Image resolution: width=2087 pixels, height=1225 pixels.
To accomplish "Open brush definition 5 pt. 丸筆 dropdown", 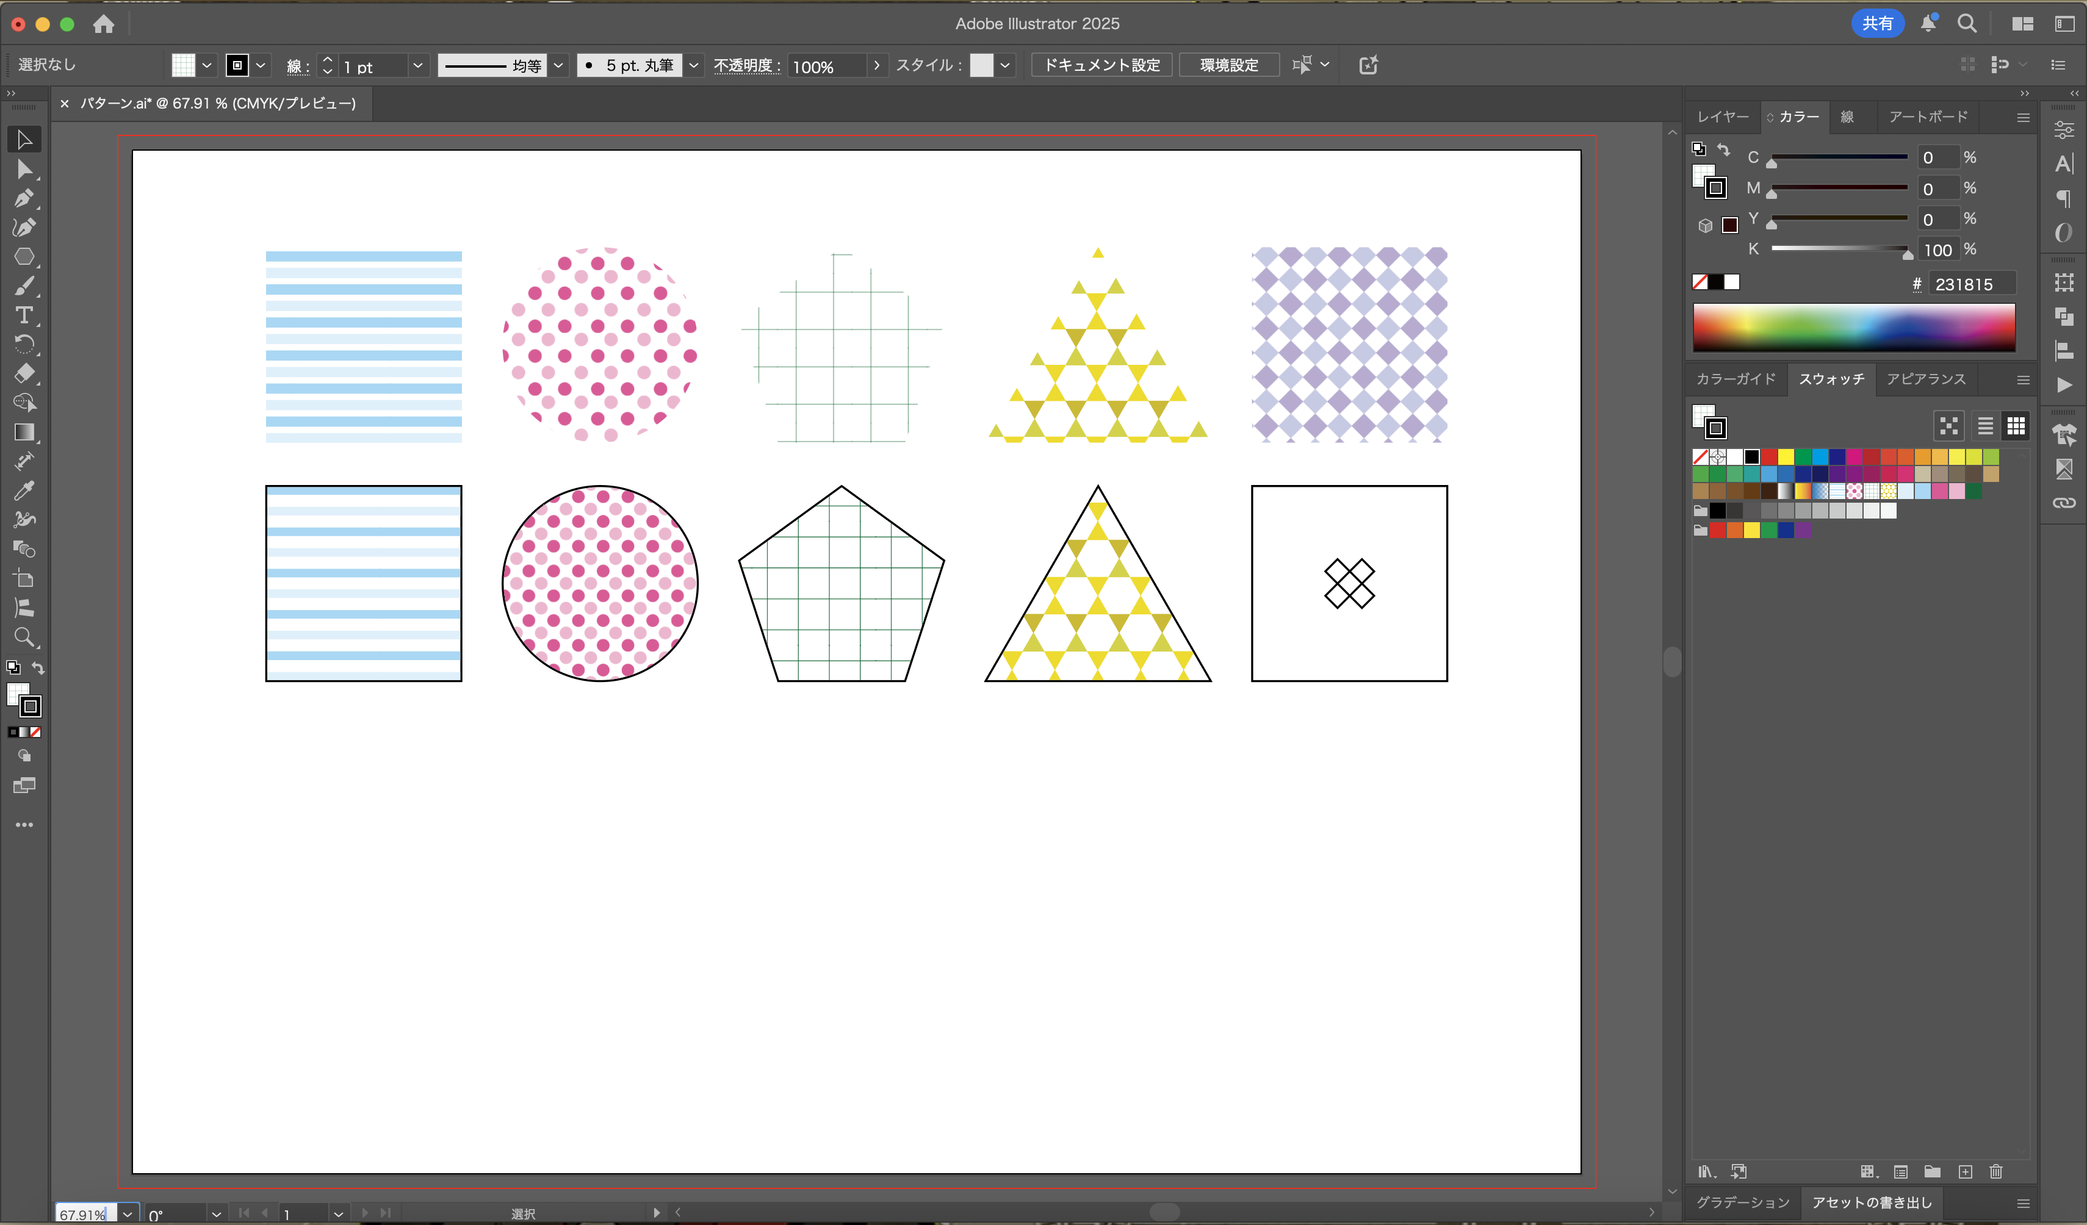I will point(693,65).
